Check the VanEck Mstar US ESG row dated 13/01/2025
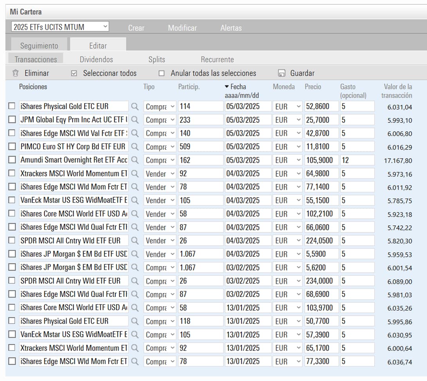Image resolution: width=427 pixels, height=381 pixels. pos(12,334)
